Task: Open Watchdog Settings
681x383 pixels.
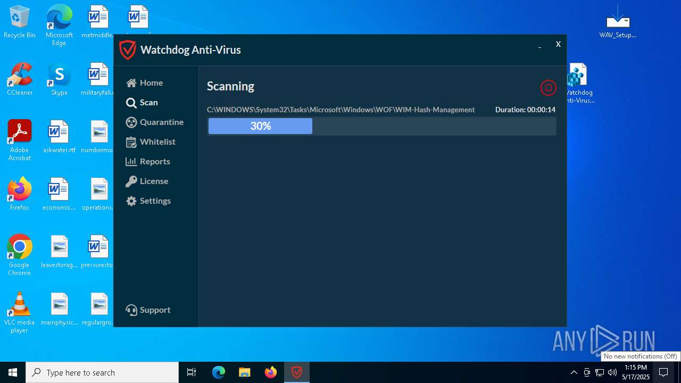Action: pos(148,201)
